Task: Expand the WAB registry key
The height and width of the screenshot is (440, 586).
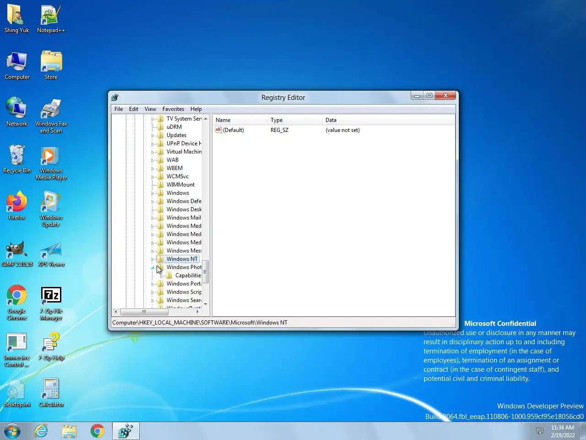Action: click(x=152, y=160)
